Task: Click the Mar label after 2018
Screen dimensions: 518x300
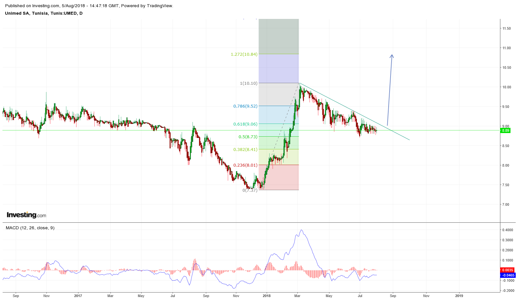Action: 297,296
